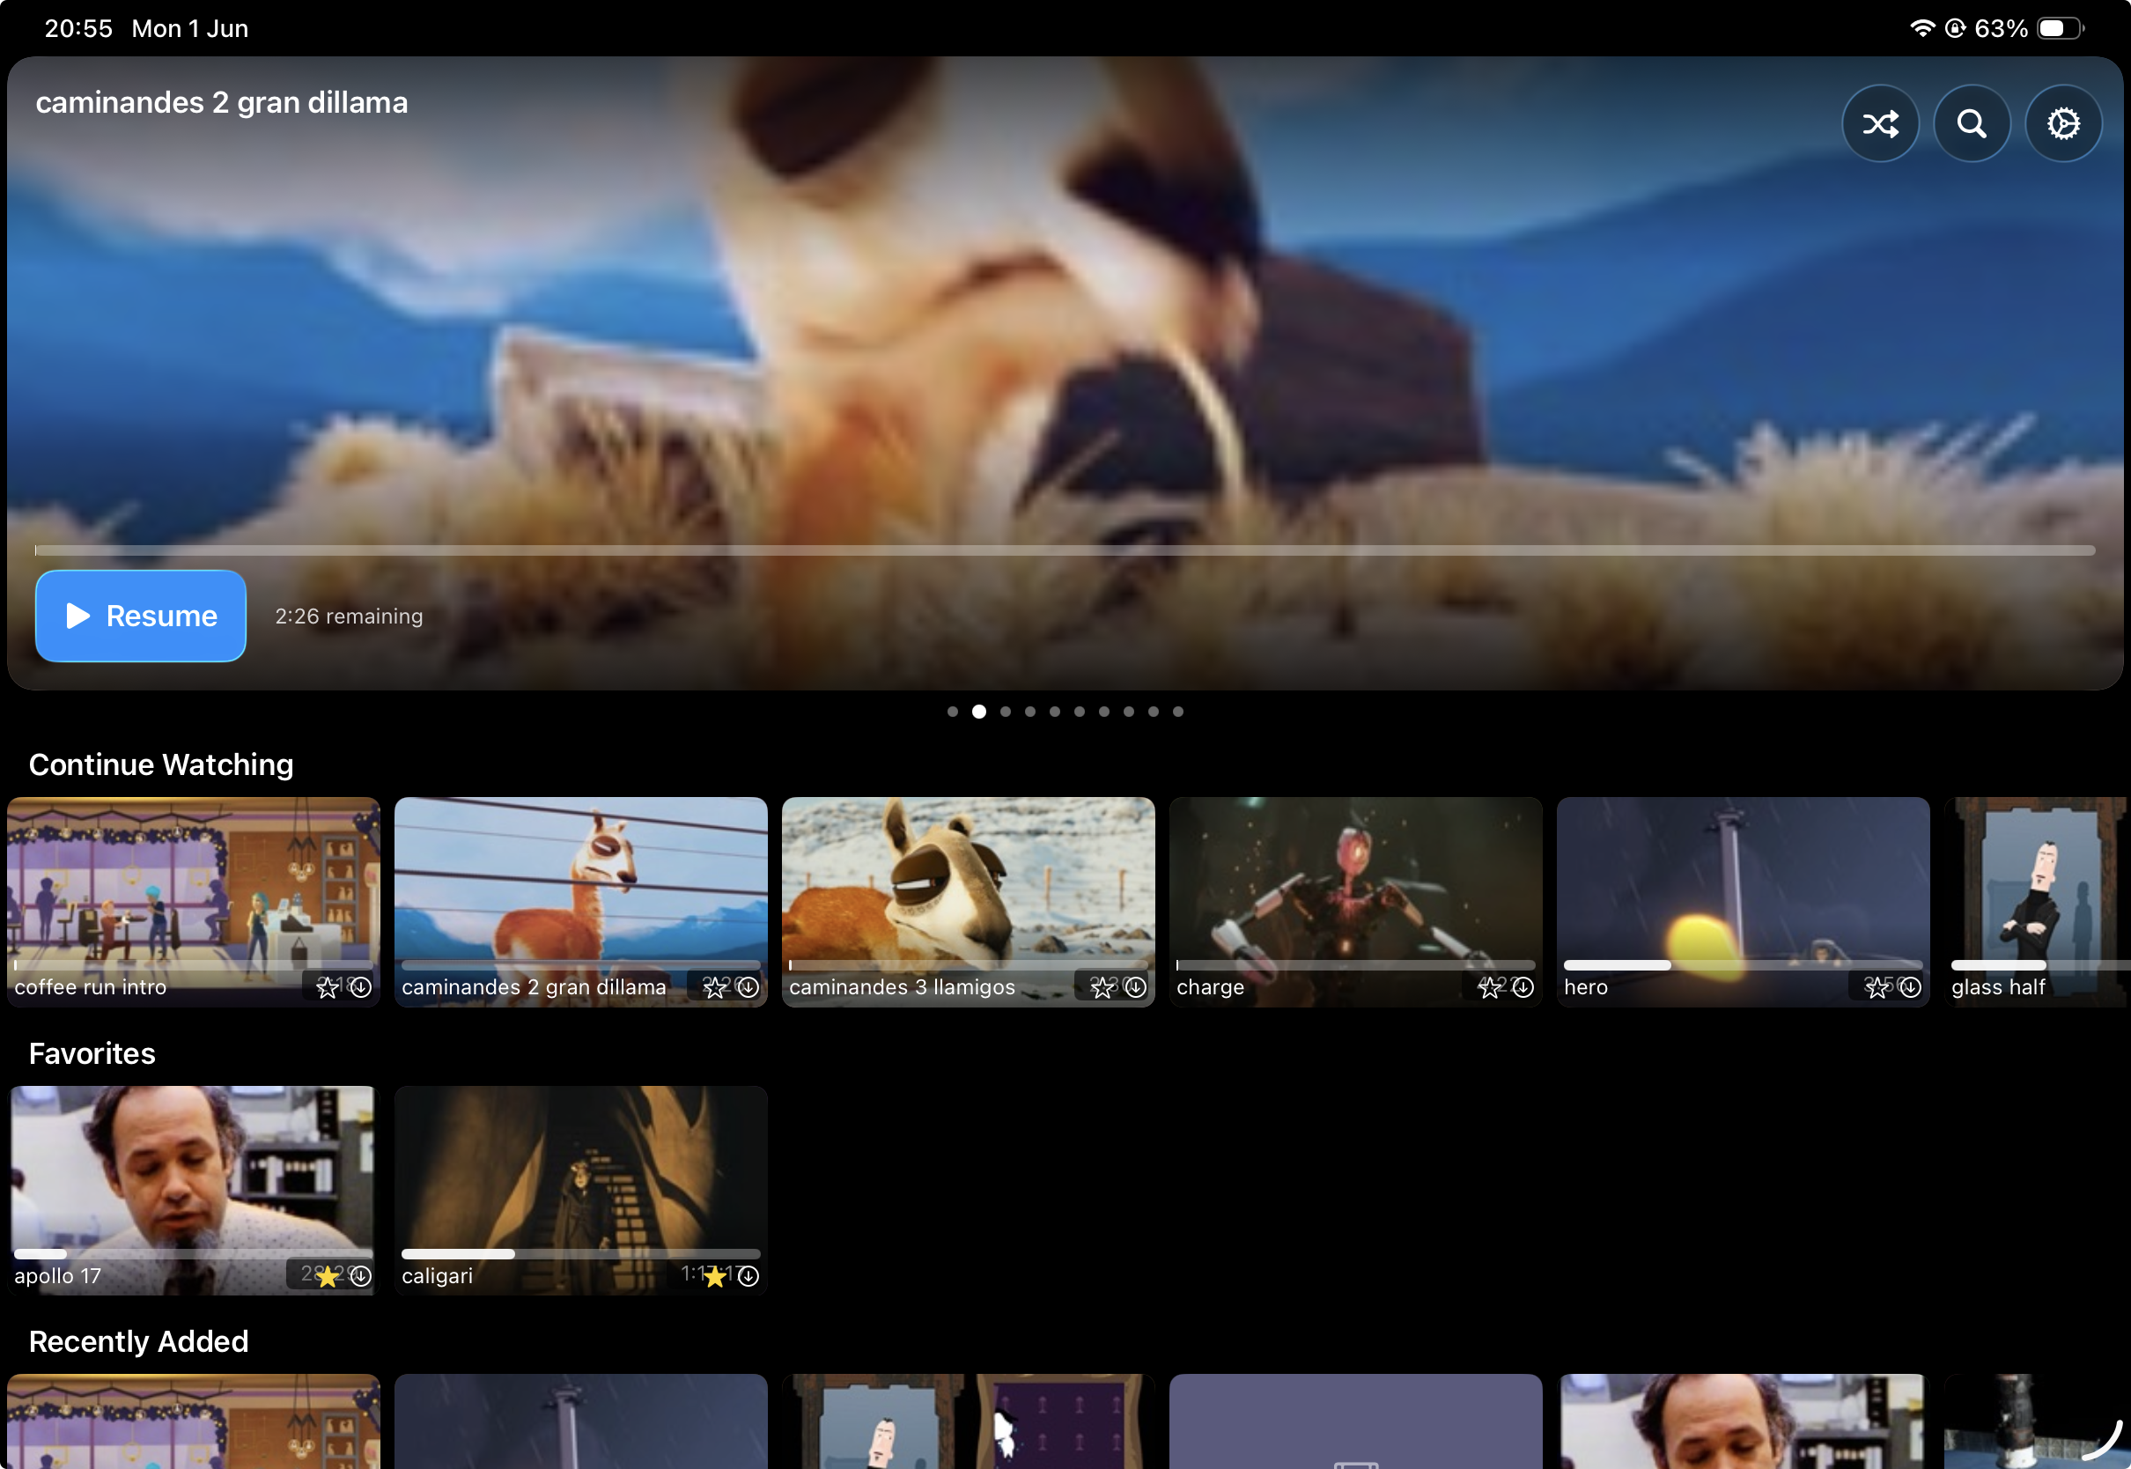Tap the Wi-Fi status icon
This screenshot has height=1469, width=2131.
1921,27
